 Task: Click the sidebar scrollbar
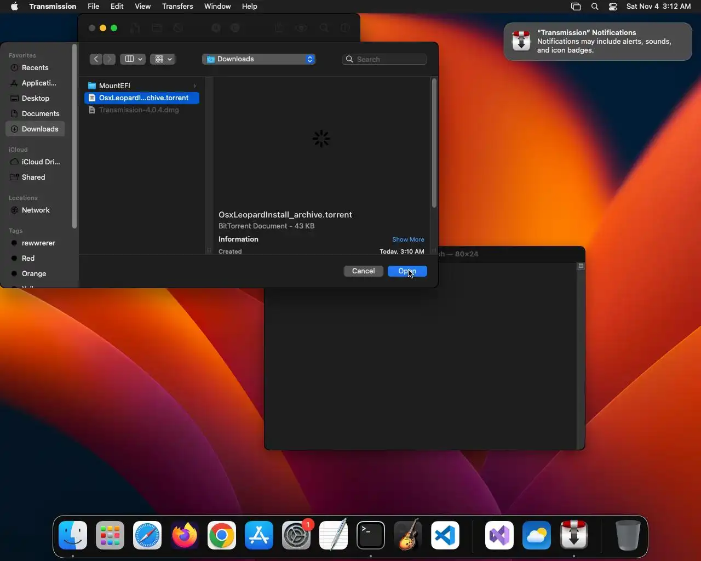[x=74, y=137]
